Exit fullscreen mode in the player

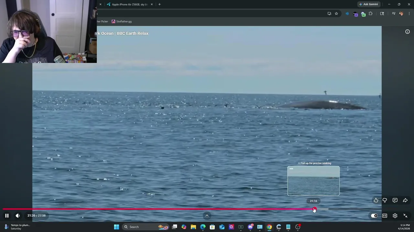click(x=405, y=216)
